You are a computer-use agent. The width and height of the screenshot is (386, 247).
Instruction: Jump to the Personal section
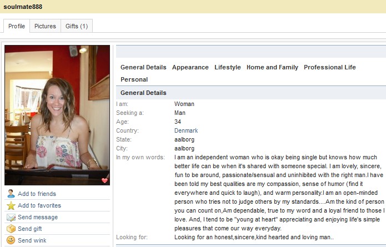coord(134,79)
